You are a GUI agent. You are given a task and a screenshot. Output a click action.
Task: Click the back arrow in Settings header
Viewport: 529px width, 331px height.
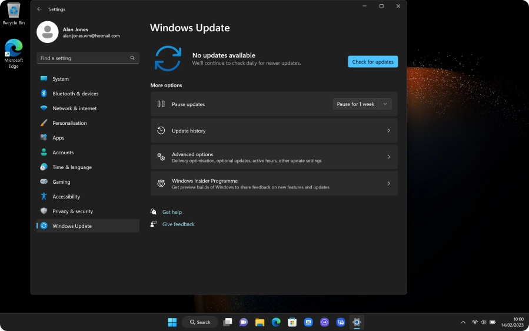(x=39, y=9)
